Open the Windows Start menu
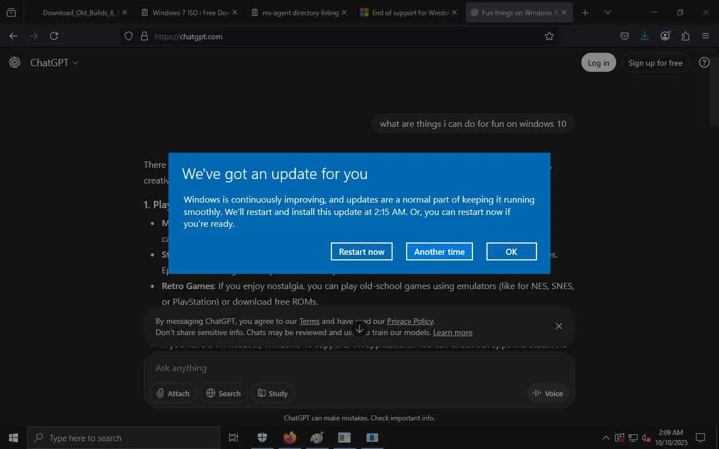Image resolution: width=719 pixels, height=449 pixels. pyautogui.click(x=13, y=438)
